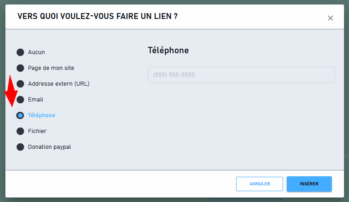The width and height of the screenshot is (349, 202).
Task: Choose the Donation paypal radio button
Action: [x=20, y=147]
